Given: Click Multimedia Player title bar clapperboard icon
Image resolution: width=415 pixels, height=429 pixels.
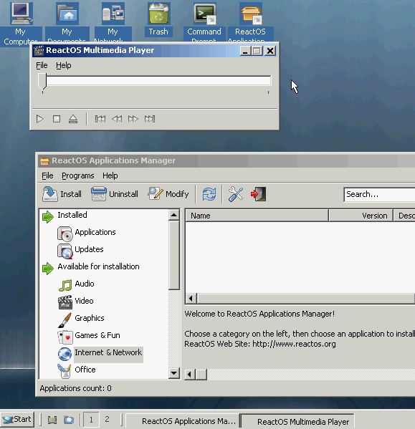Looking at the screenshot, I should pyautogui.click(x=39, y=50).
